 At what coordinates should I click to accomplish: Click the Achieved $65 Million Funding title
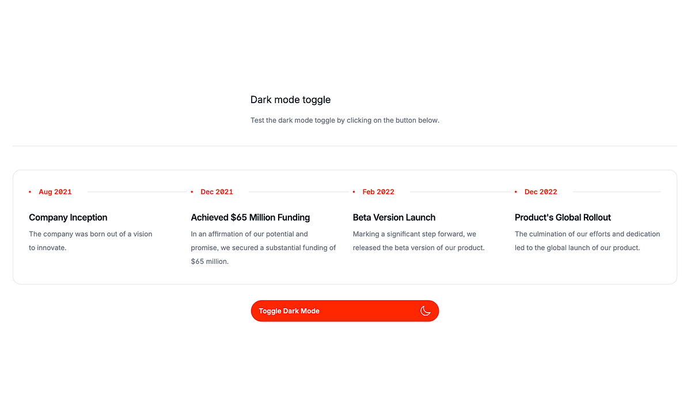pyautogui.click(x=250, y=217)
